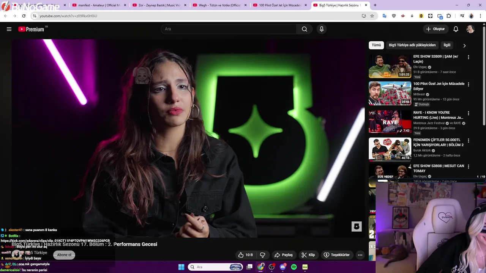486x273 pixels.
Task: Open OBS Studio from taskbar
Action: pos(271,267)
